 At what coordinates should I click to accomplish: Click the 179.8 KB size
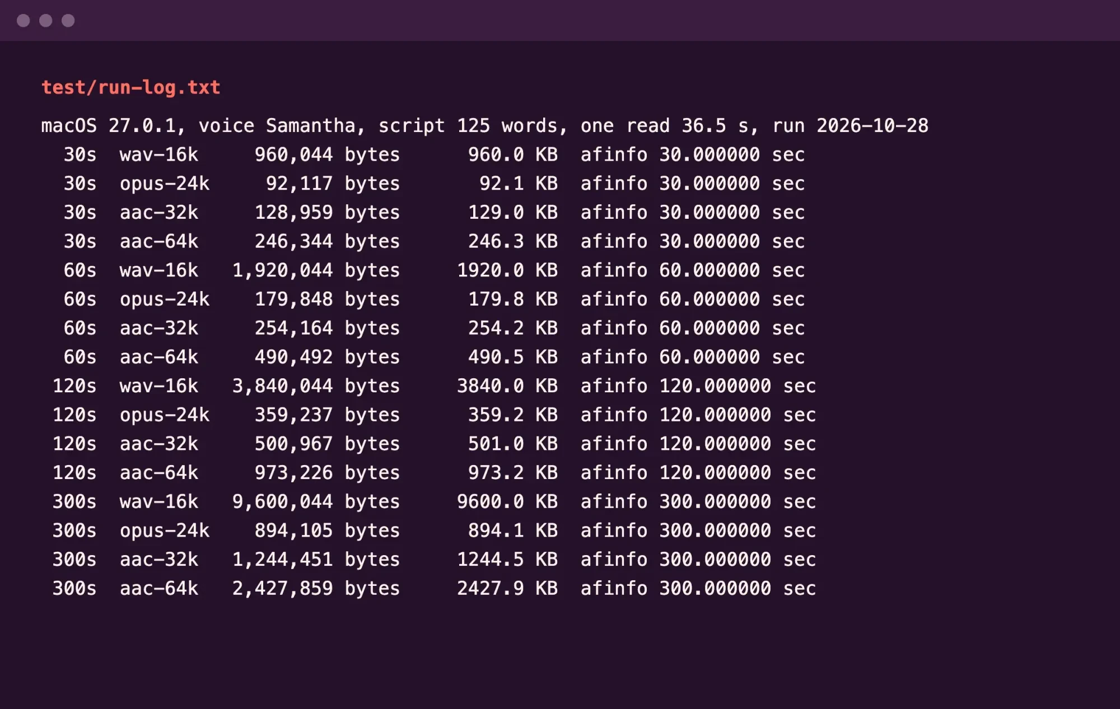pos(513,299)
